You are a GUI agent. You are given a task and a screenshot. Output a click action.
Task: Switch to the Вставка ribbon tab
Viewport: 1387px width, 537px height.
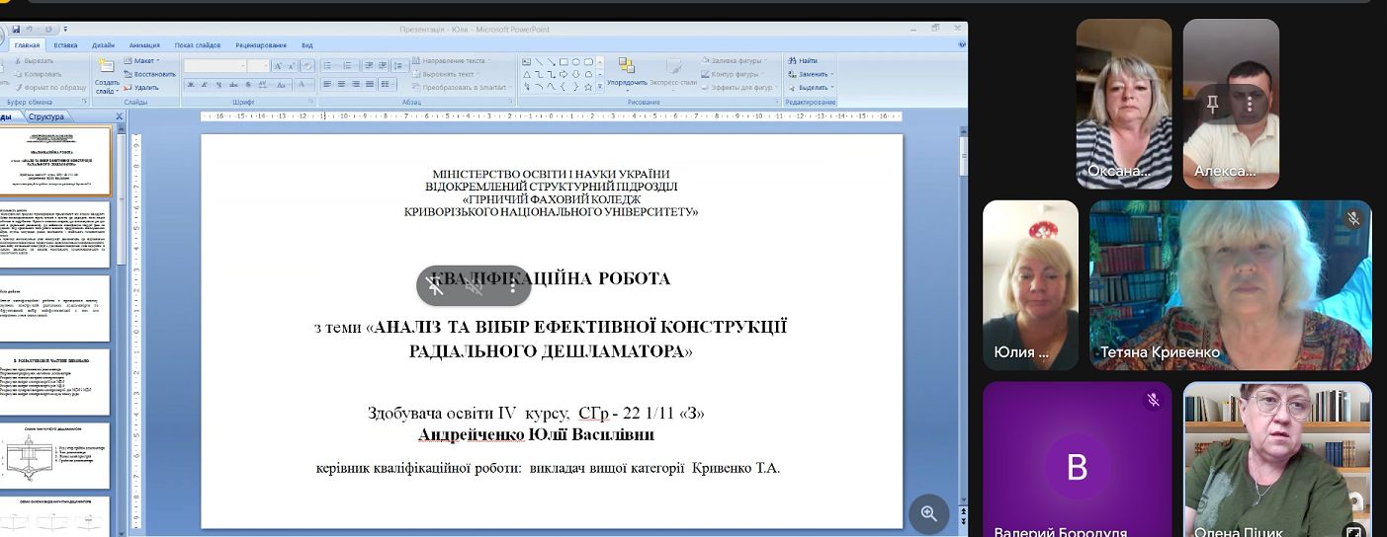coord(66,45)
